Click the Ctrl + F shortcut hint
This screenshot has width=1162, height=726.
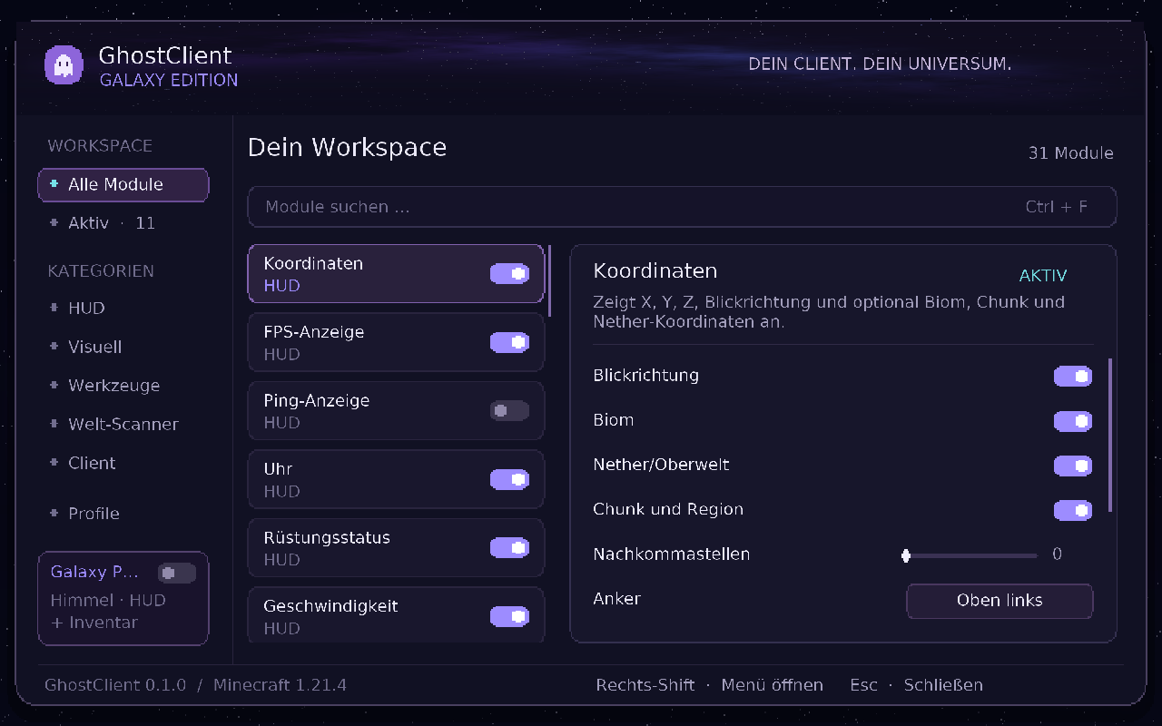1057,207
